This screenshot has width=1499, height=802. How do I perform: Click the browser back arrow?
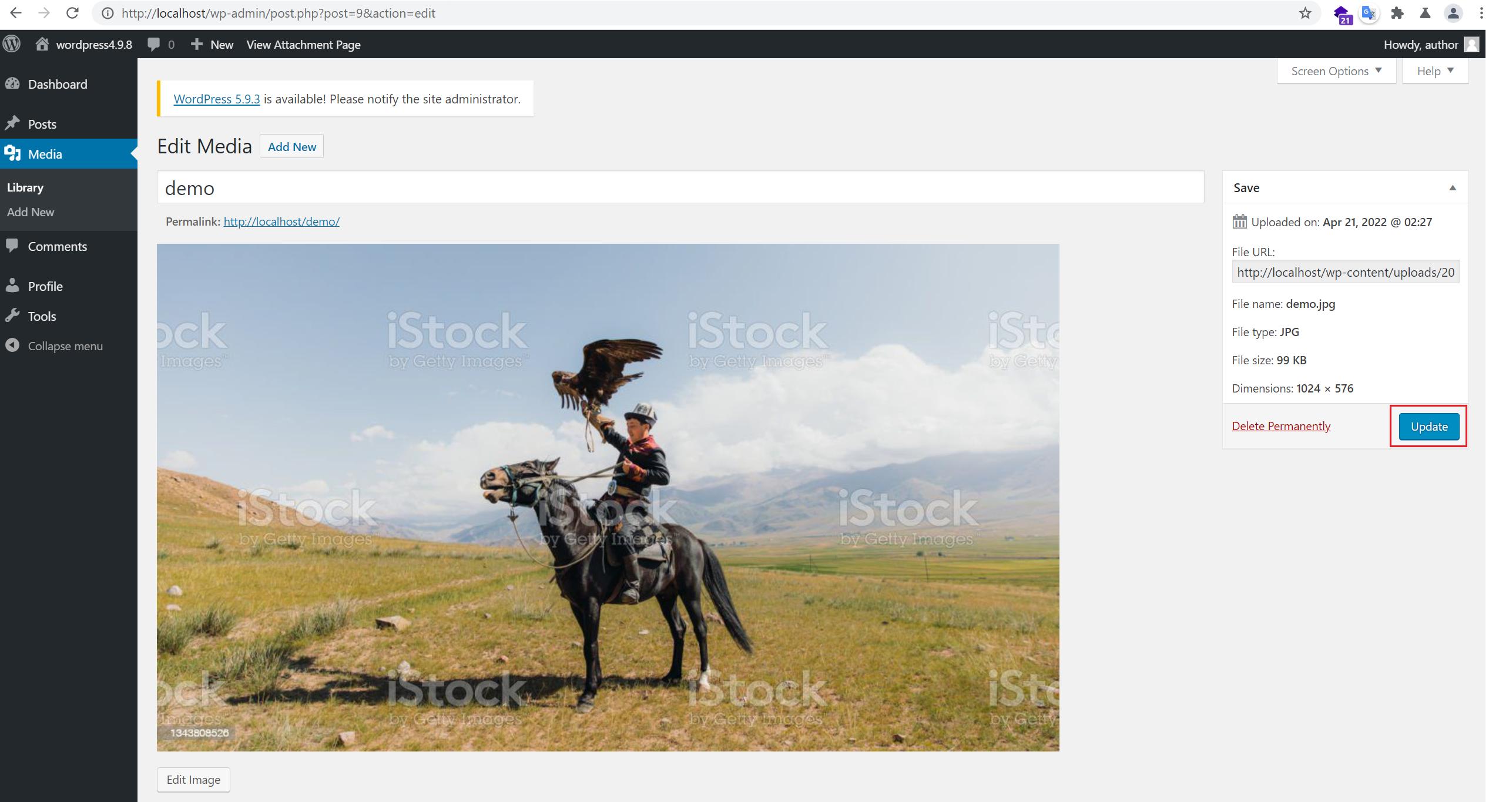coord(16,13)
